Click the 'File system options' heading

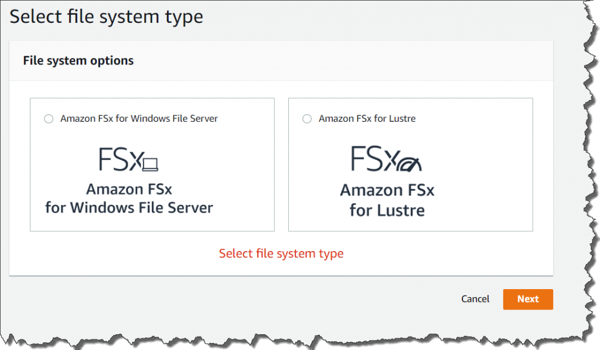79,61
